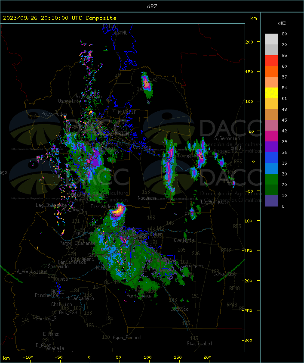Click the Divisadero place label
The image size is (304, 363).
click(104, 206)
